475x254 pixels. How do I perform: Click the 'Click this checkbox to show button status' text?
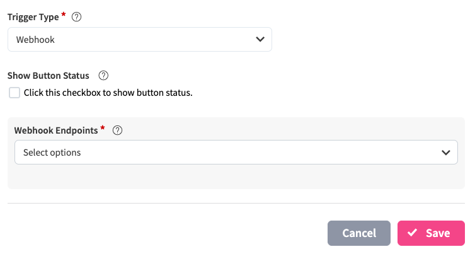click(x=108, y=93)
